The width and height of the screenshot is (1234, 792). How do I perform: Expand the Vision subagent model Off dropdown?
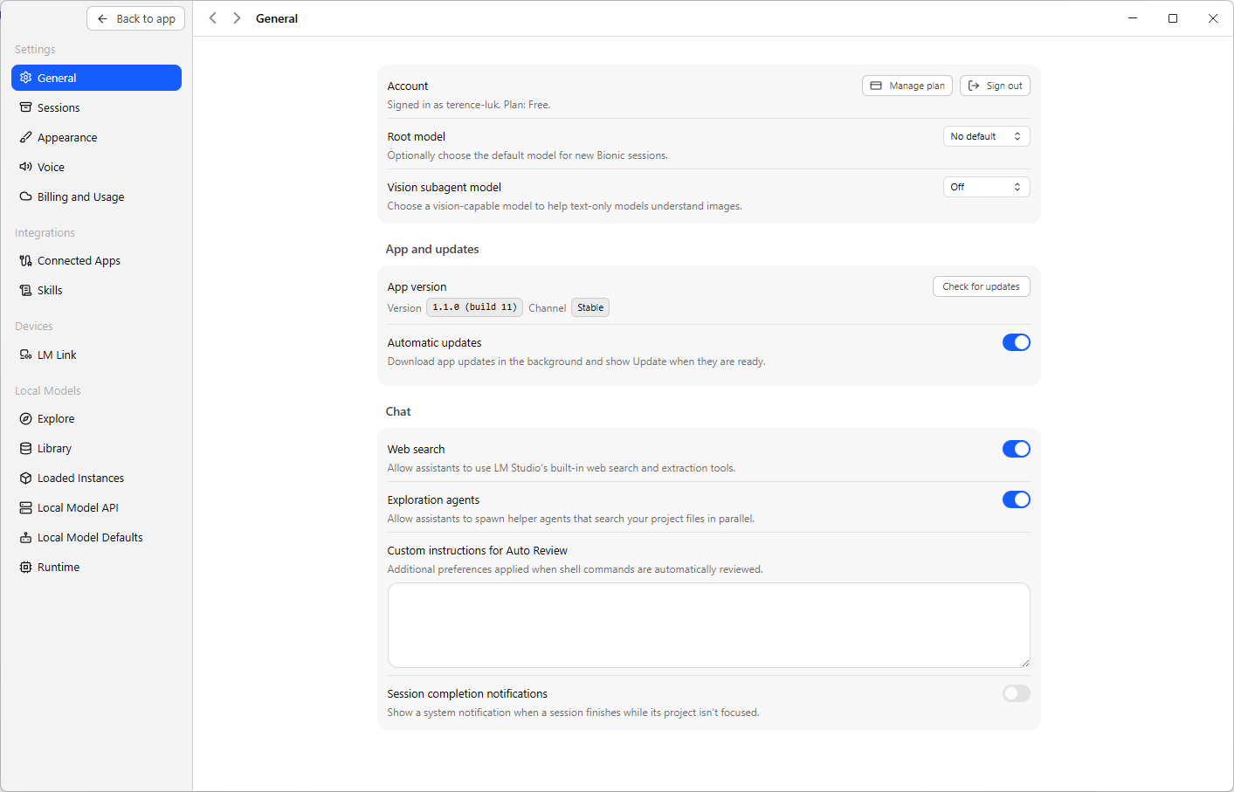[986, 187]
